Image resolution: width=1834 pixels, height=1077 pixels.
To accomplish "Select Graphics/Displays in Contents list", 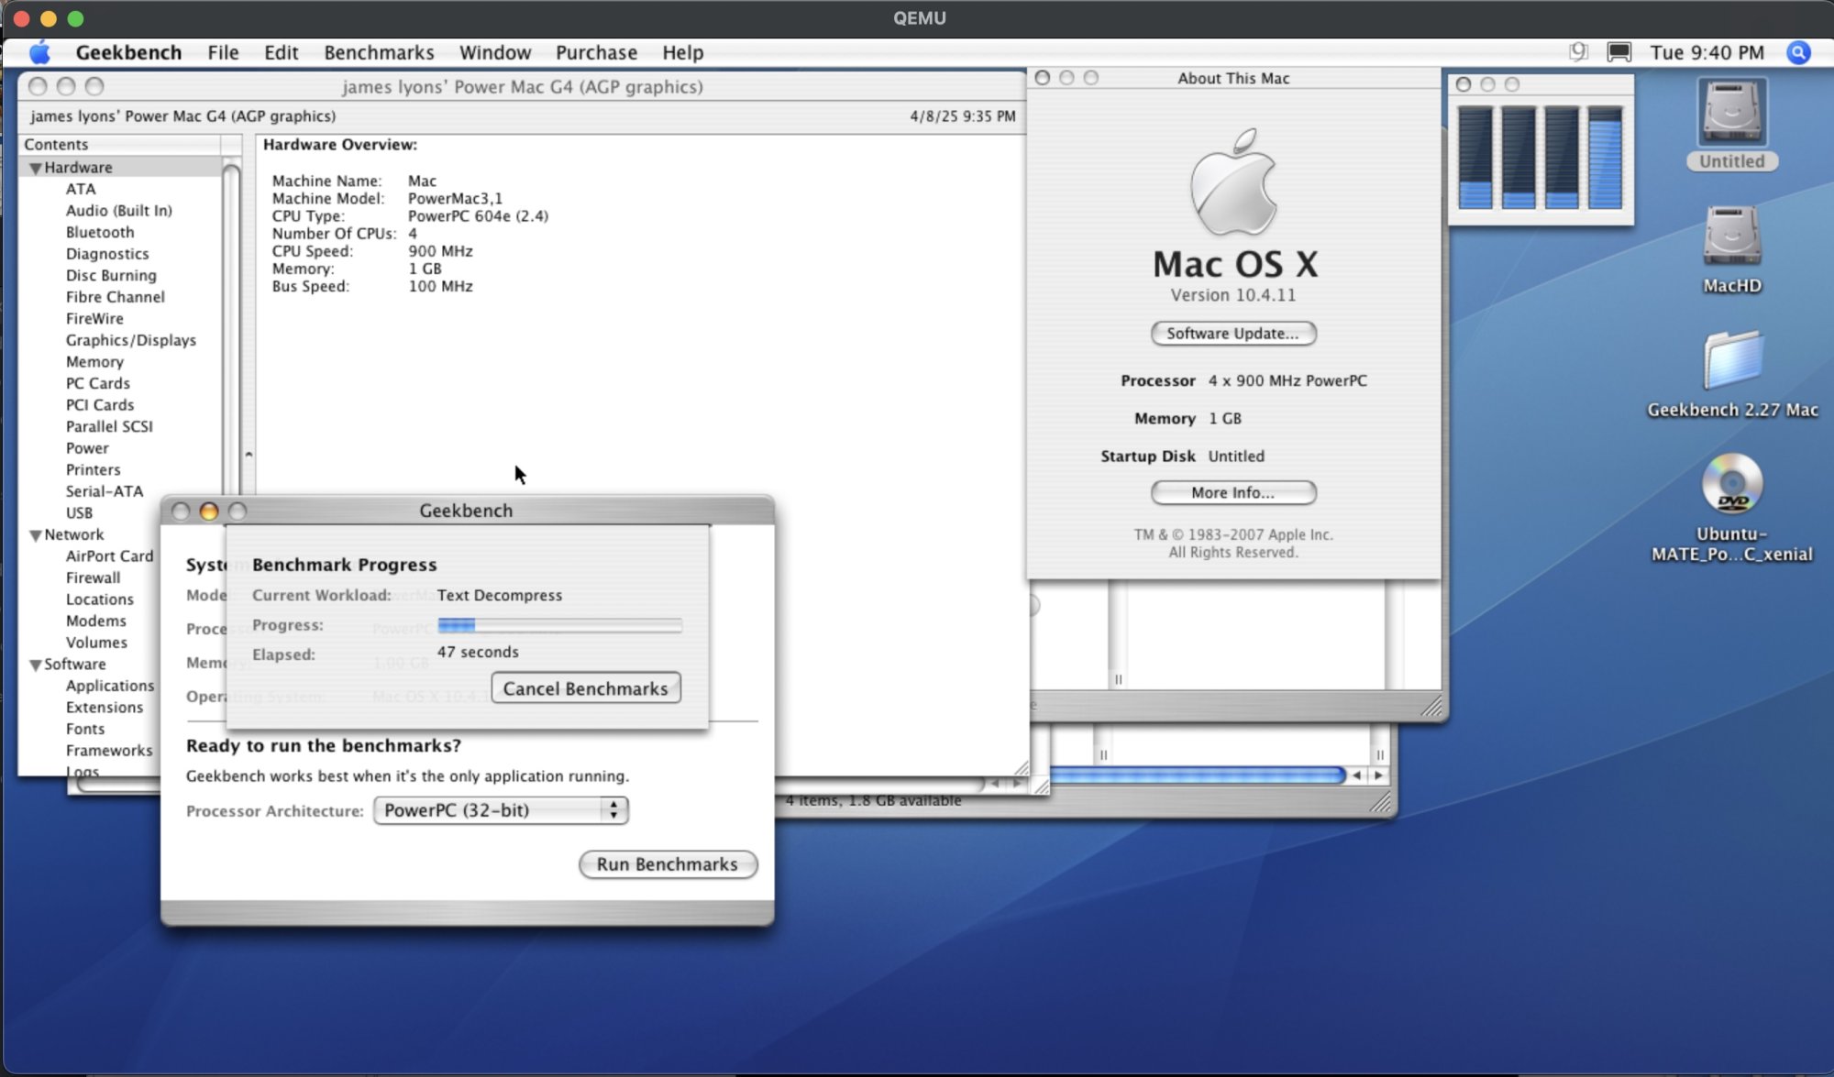I will pyautogui.click(x=131, y=340).
